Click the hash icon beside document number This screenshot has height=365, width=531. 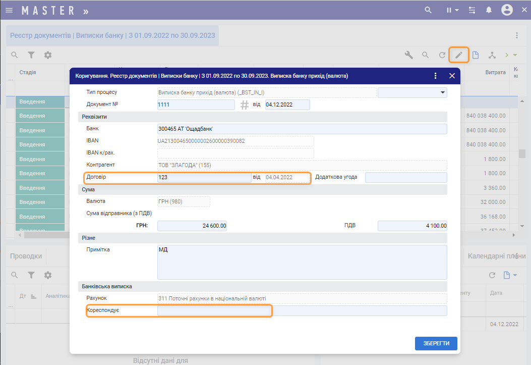coord(245,105)
